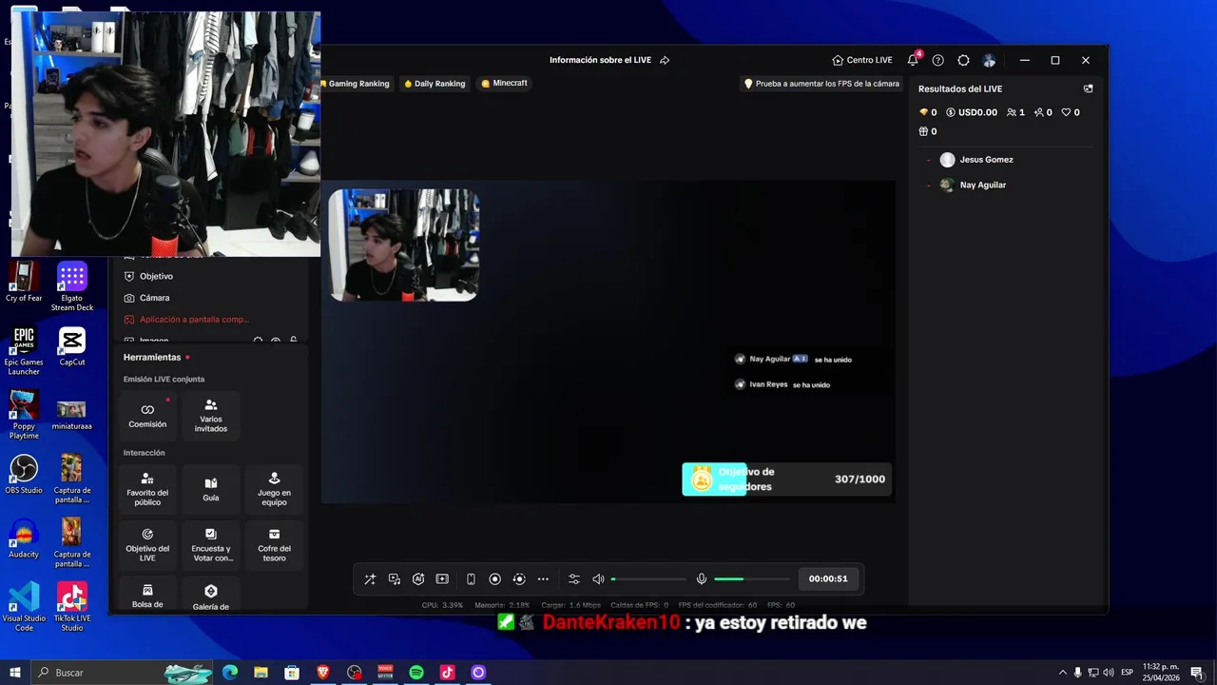Mute the speaker volume icon

click(598, 578)
